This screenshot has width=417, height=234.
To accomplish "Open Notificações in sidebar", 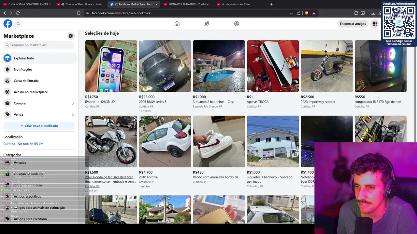I will (x=40, y=70).
